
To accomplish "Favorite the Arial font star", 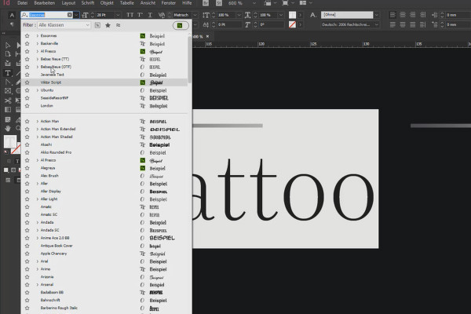I will click(27, 261).
